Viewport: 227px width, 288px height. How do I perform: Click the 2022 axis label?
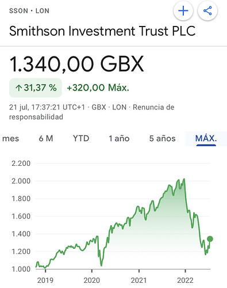click(185, 281)
